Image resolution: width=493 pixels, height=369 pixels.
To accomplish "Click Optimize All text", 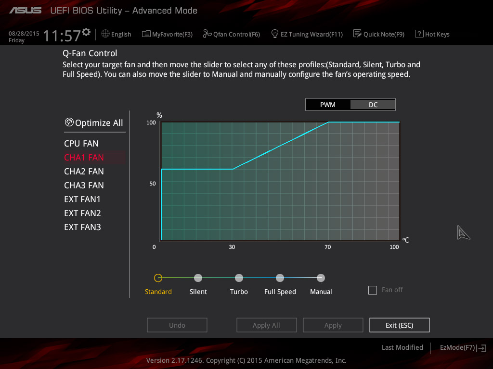I will click(99, 123).
